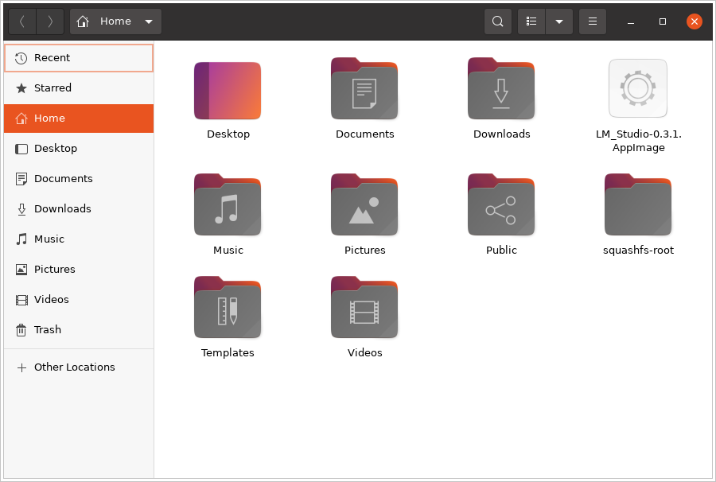Open Pictures in the sidebar
Image resolution: width=716 pixels, height=482 pixels.
(x=79, y=270)
